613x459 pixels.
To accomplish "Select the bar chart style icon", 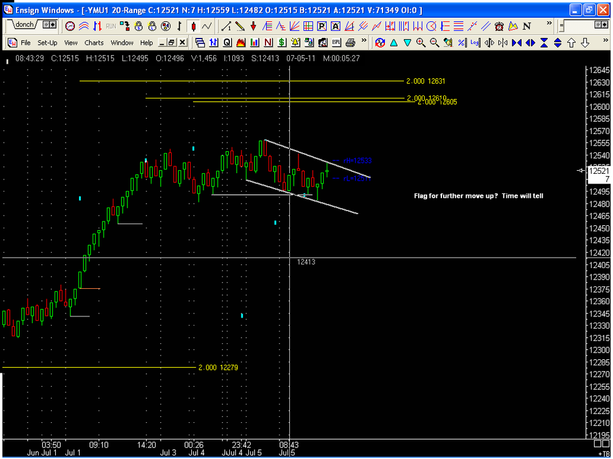I will tap(97, 26).
